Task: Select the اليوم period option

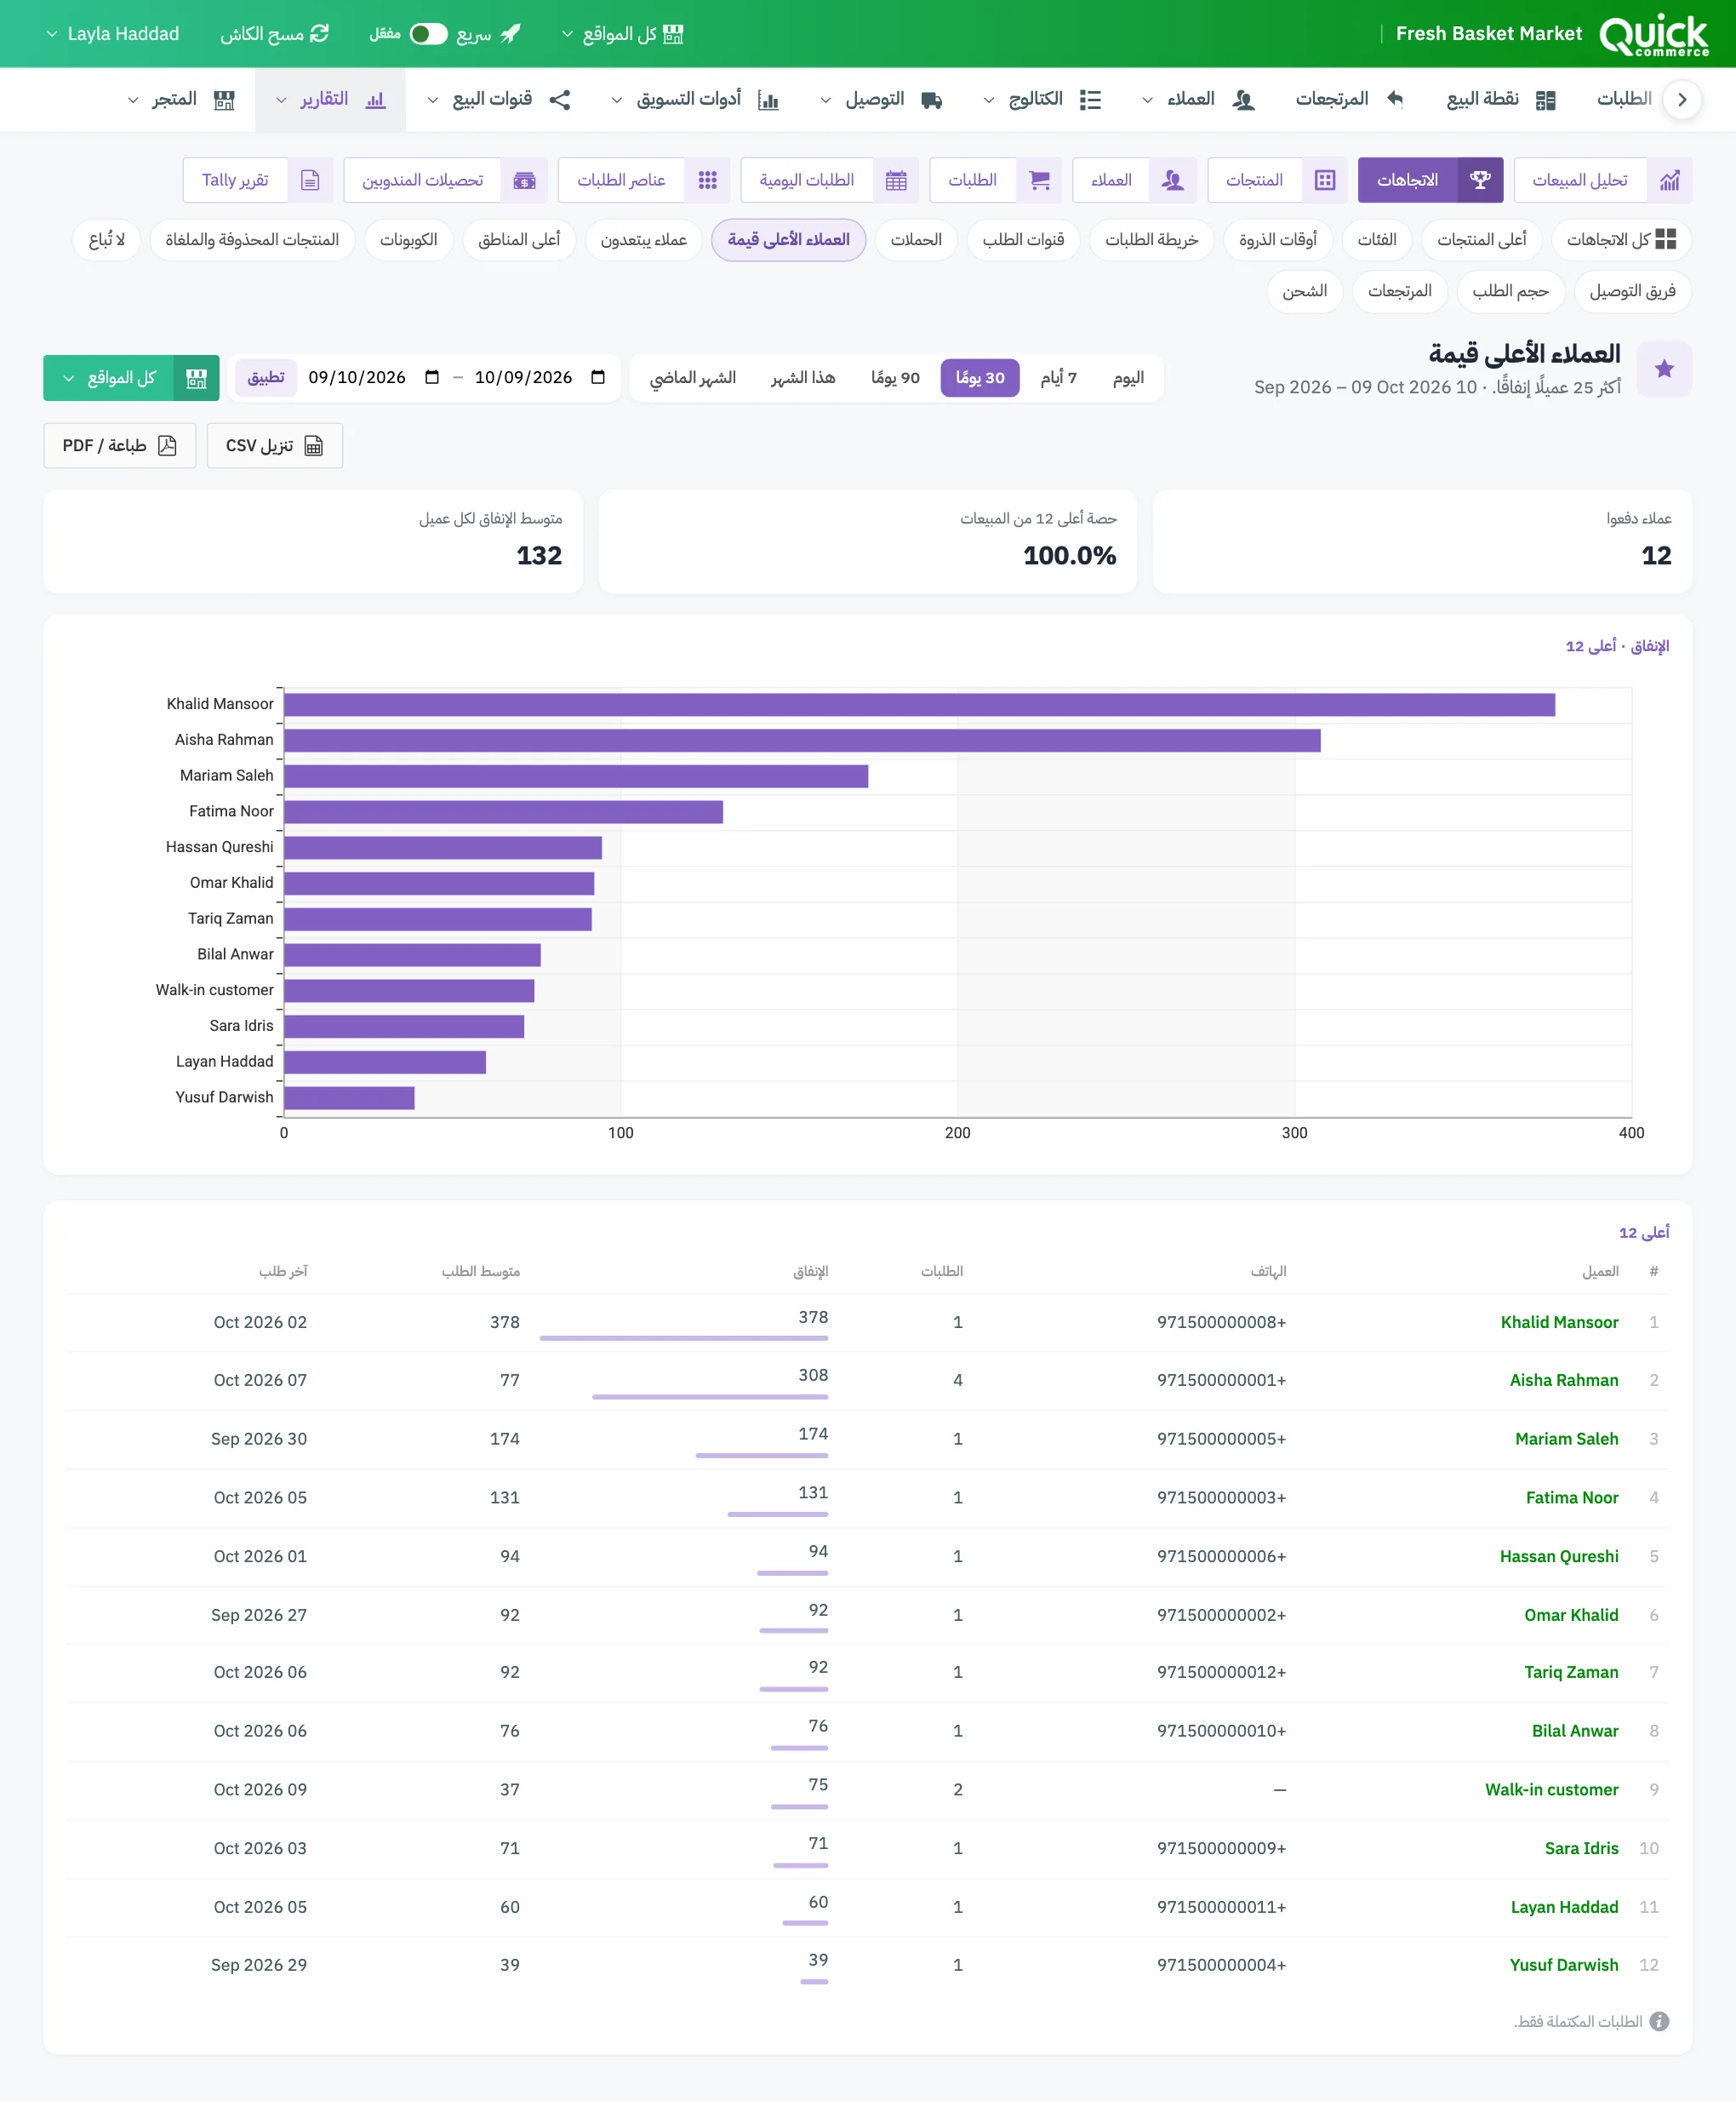Action: [x=1128, y=378]
